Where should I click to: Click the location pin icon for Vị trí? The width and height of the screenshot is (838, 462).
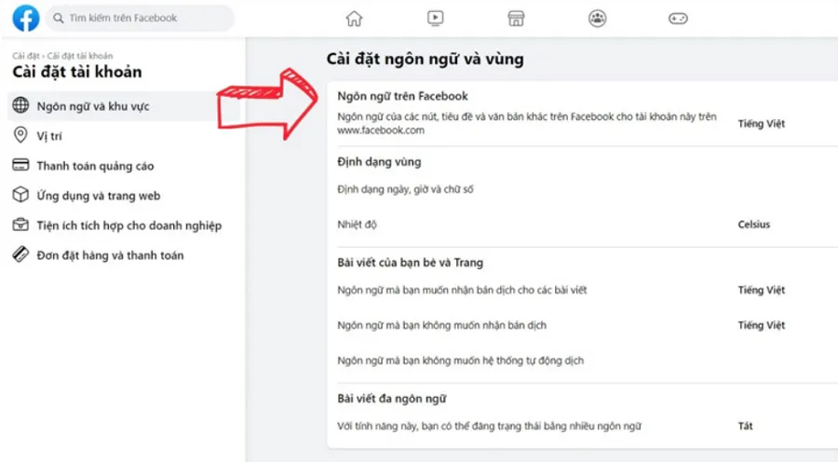pyautogui.click(x=20, y=135)
